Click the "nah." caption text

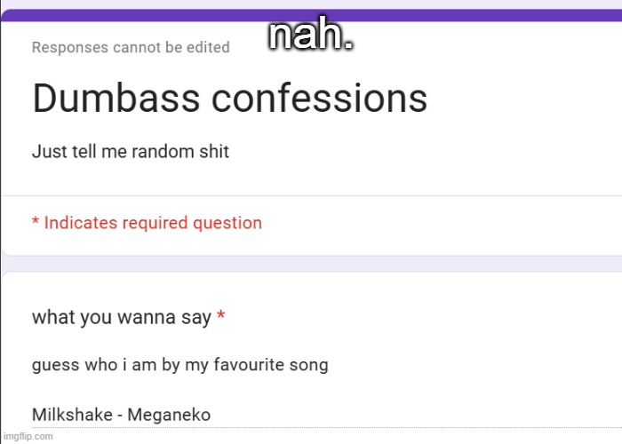(312, 36)
